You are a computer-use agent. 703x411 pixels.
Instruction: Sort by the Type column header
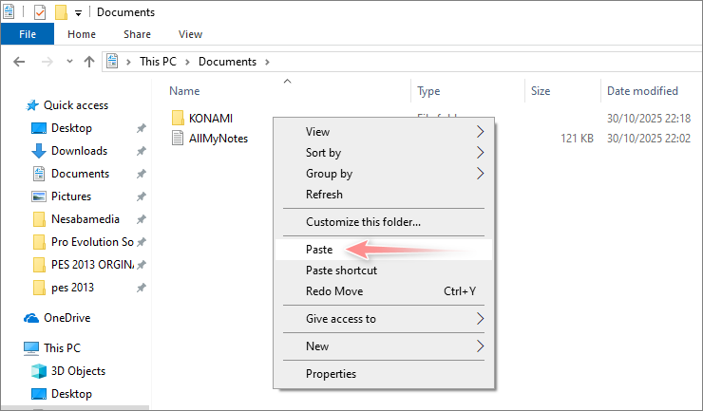(428, 91)
